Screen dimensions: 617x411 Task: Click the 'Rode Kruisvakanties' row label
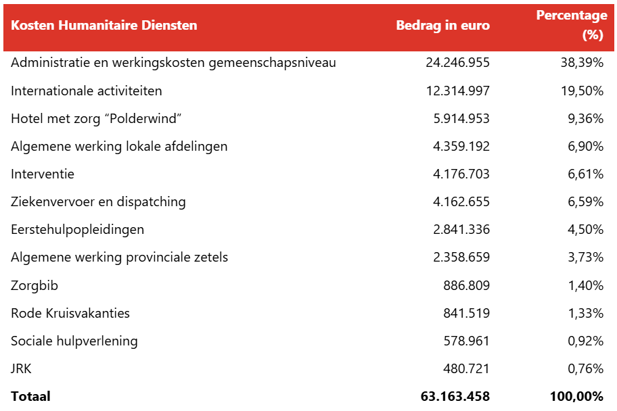70,314
